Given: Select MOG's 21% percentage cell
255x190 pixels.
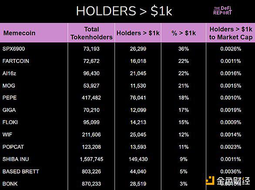Looking at the screenshot, I should point(184,85).
